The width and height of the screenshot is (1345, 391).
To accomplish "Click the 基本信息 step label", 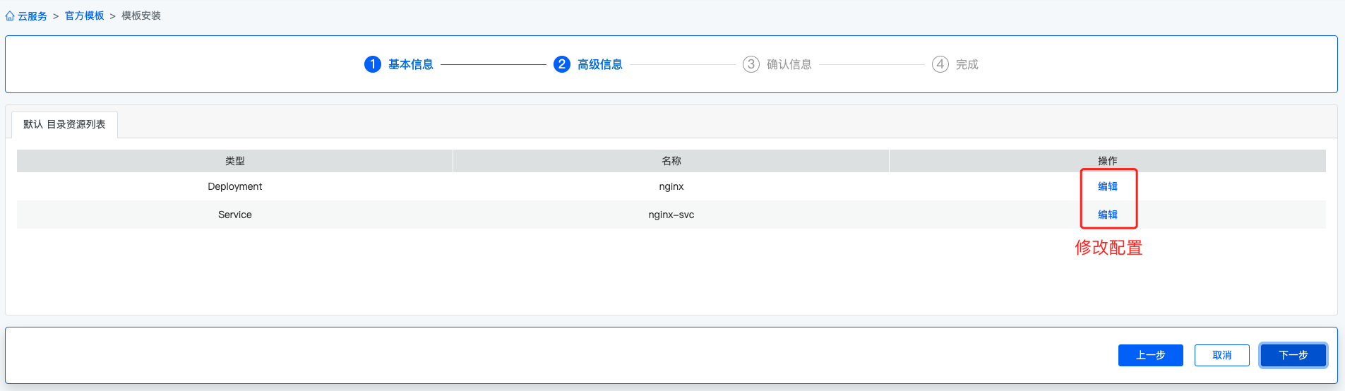I will tap(411, 64).
